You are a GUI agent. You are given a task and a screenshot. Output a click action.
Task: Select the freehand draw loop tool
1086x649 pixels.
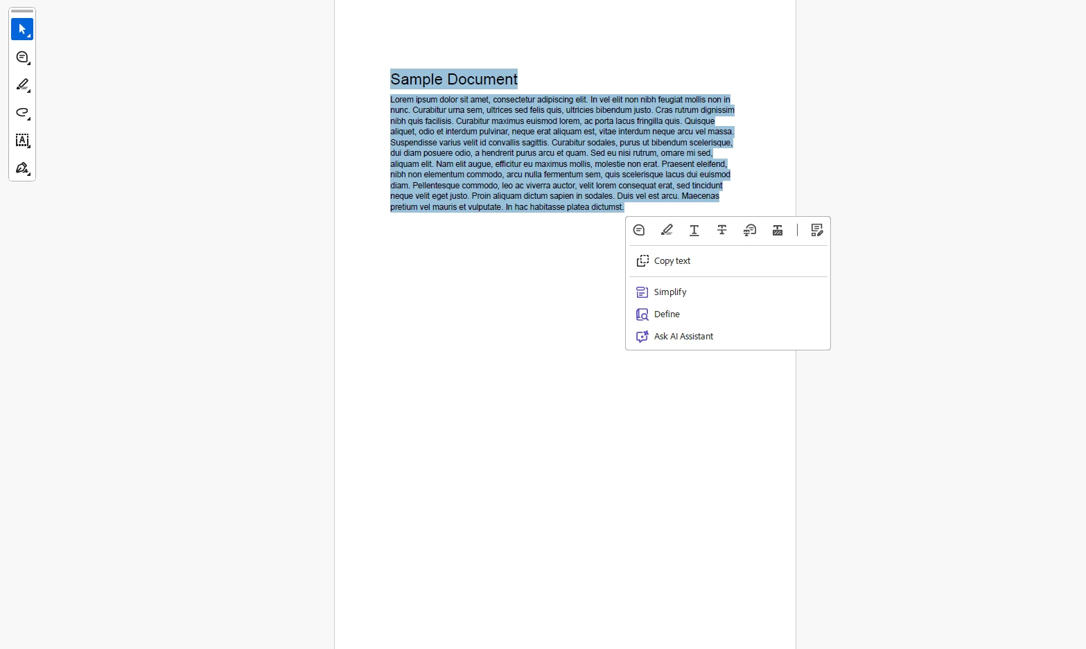(22, 113)
